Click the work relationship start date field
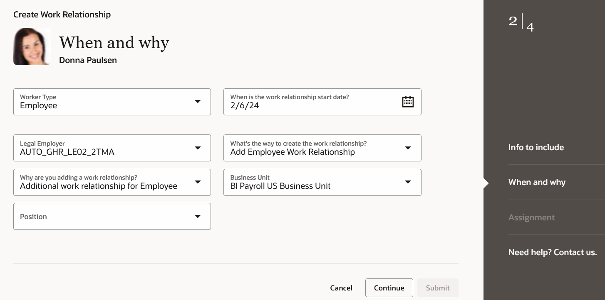This screenshot has height=300, width=605. click(322, 102)
